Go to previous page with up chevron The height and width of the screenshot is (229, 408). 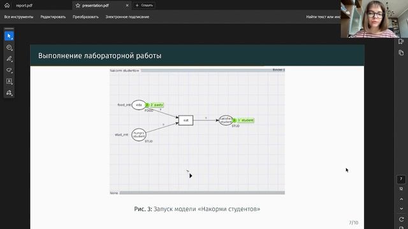coord(401,199)
